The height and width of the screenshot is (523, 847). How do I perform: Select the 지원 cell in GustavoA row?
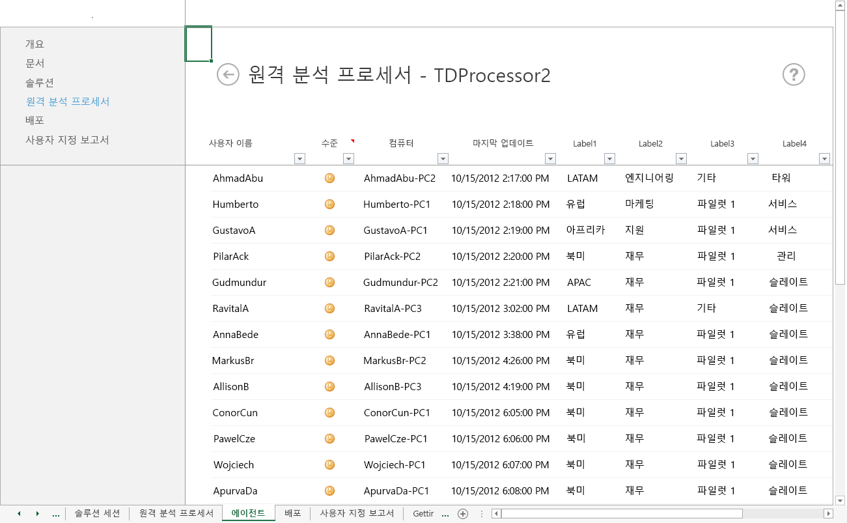(635, 230)
